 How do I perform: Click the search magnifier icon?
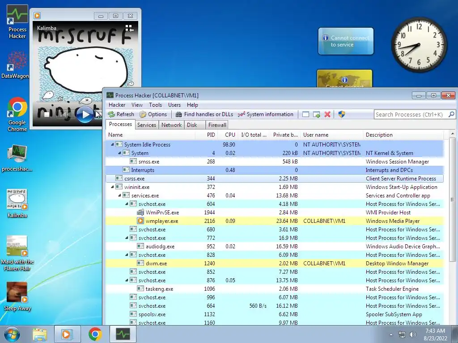[x=451, y=114]
